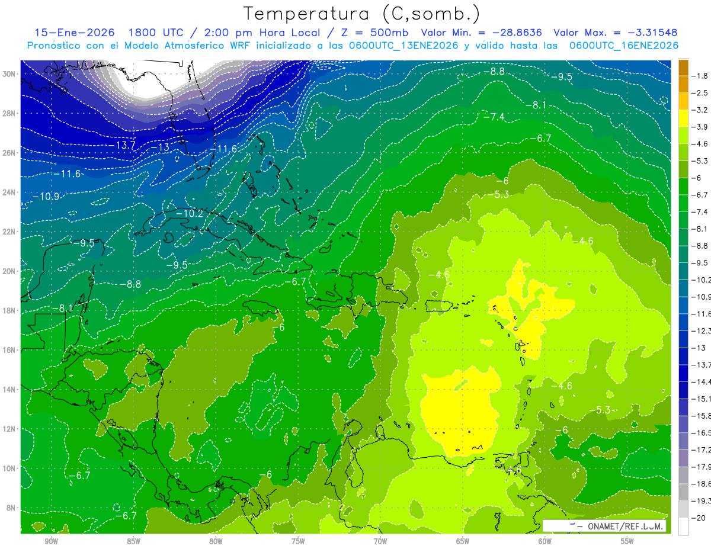Screen dimensions: 711x549
Task: Click the '18N' latitude axis label
Action: coord(9,310)
